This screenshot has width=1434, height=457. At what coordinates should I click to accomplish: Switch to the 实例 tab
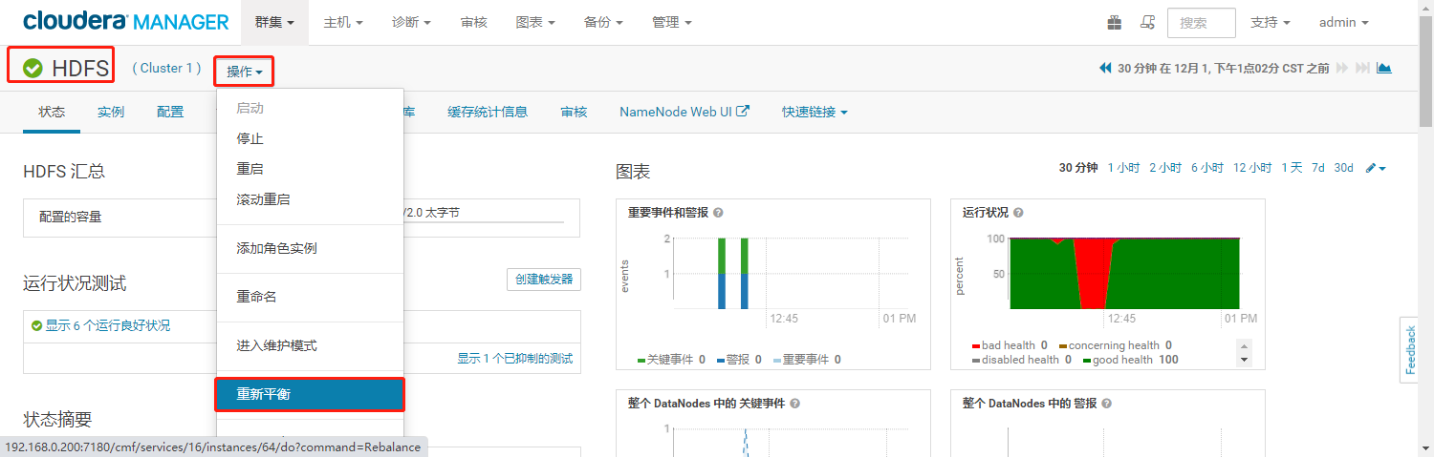(111, 112)
